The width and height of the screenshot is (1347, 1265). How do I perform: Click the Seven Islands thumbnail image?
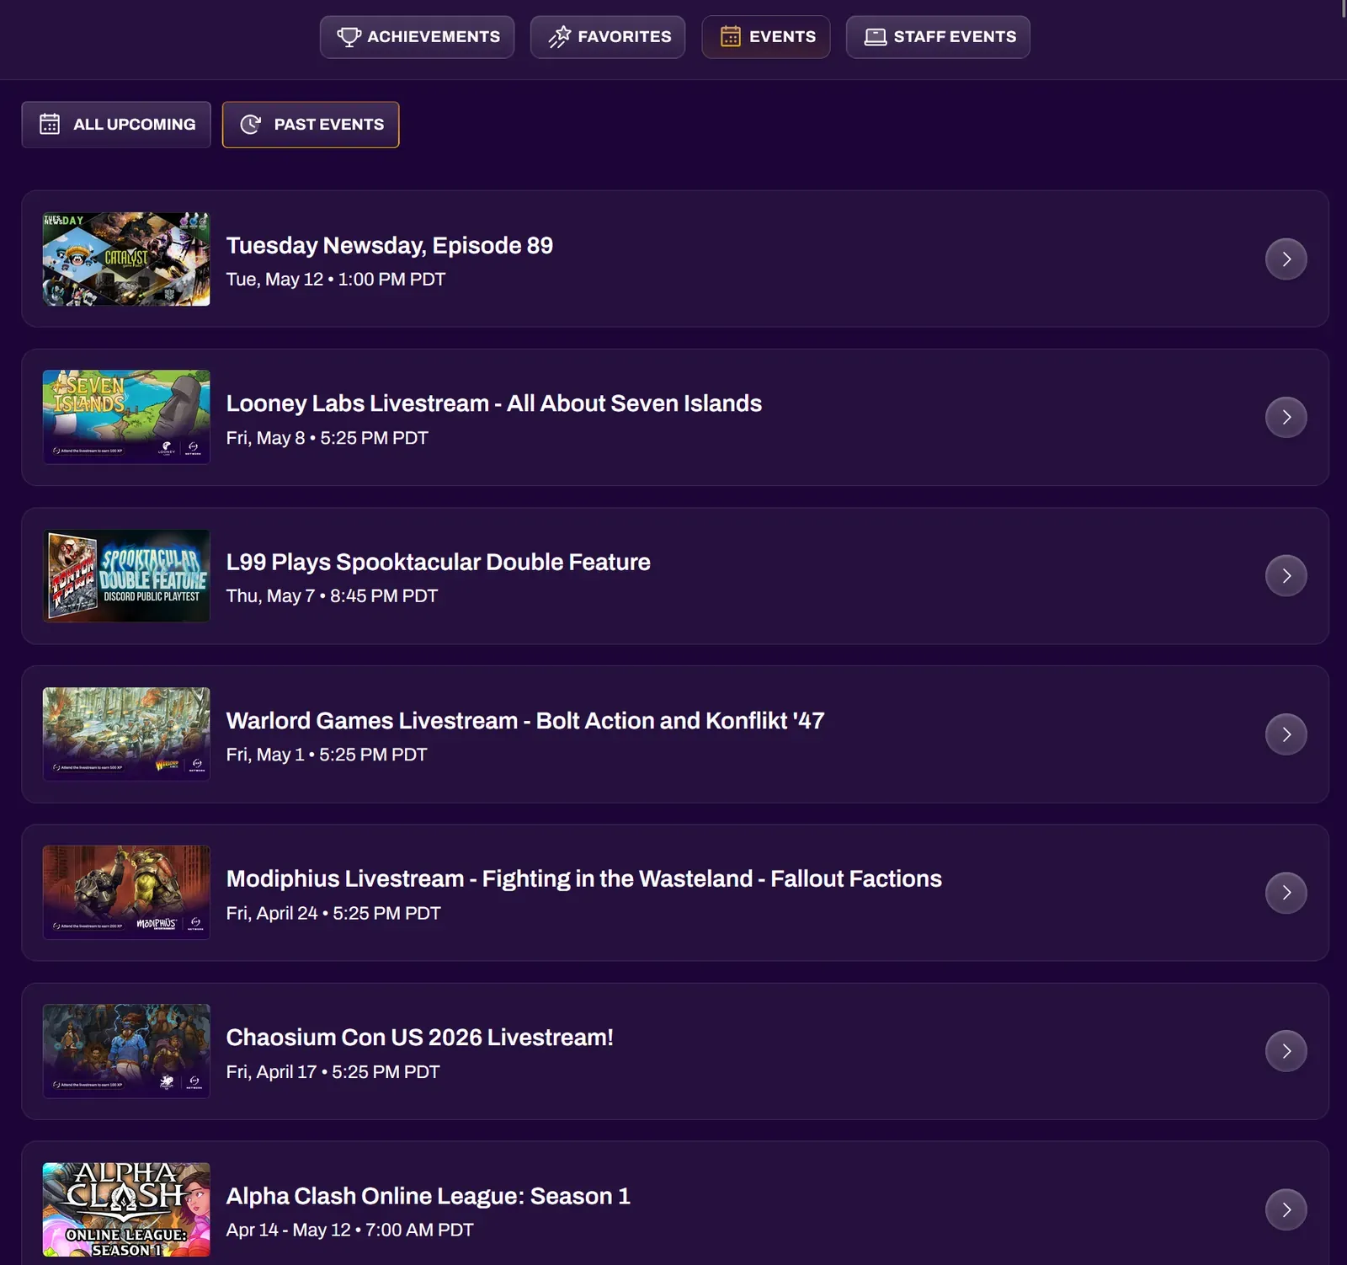(126, 417)
